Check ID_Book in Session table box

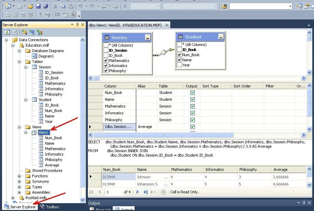click(106, 55)
